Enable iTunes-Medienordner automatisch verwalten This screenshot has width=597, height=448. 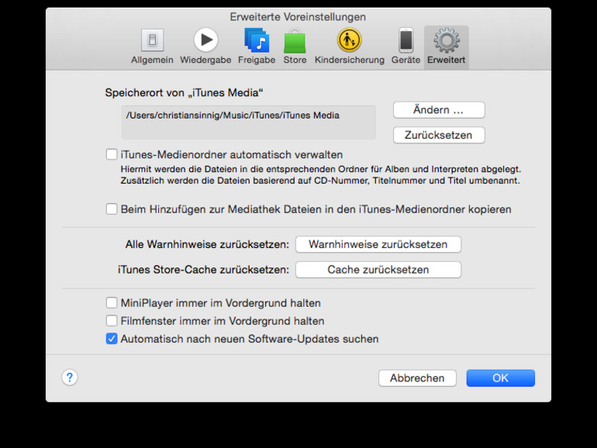point(112,154)
